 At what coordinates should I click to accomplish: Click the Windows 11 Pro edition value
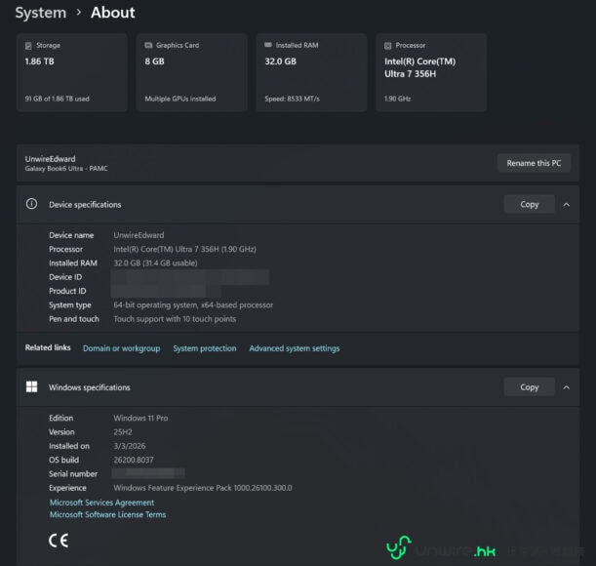click(140, 418)
